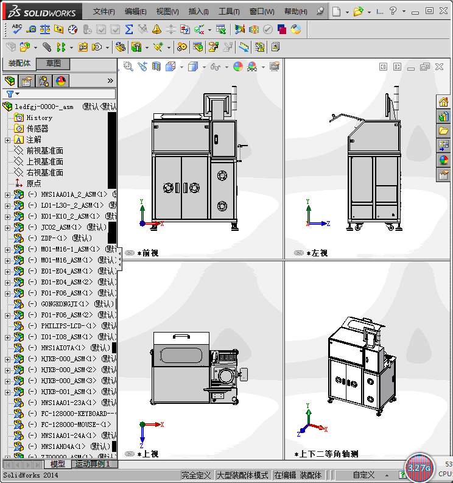
Task: Click the Zoom to Area magnifier icon
Action: (x=128, y=66)
